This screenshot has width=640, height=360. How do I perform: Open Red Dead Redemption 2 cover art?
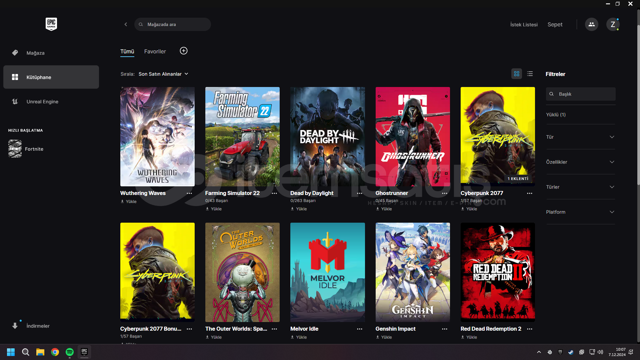click(498, 272)
